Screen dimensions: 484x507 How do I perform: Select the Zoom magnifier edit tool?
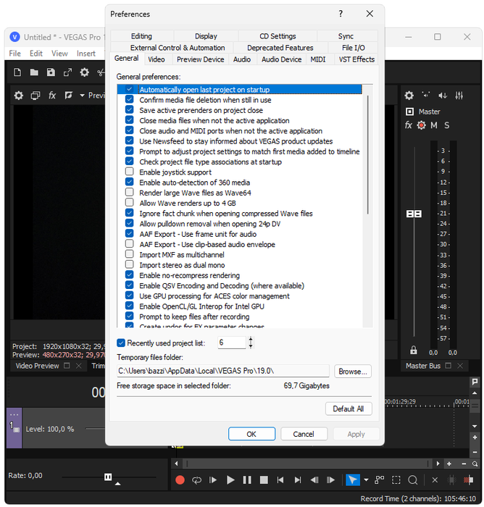[413, 479]
